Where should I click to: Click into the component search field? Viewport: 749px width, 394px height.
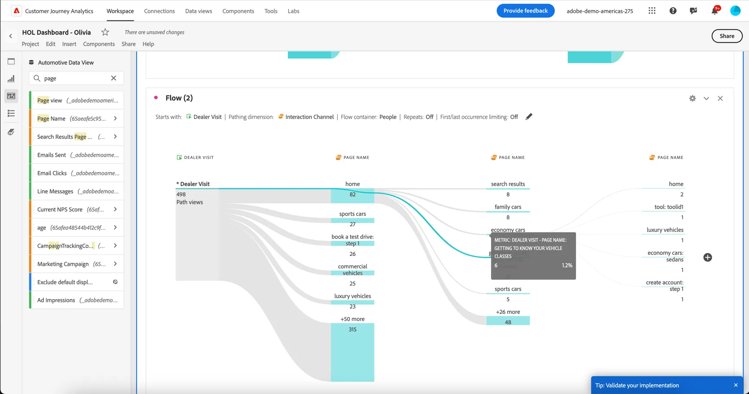[x=76, y=78]
